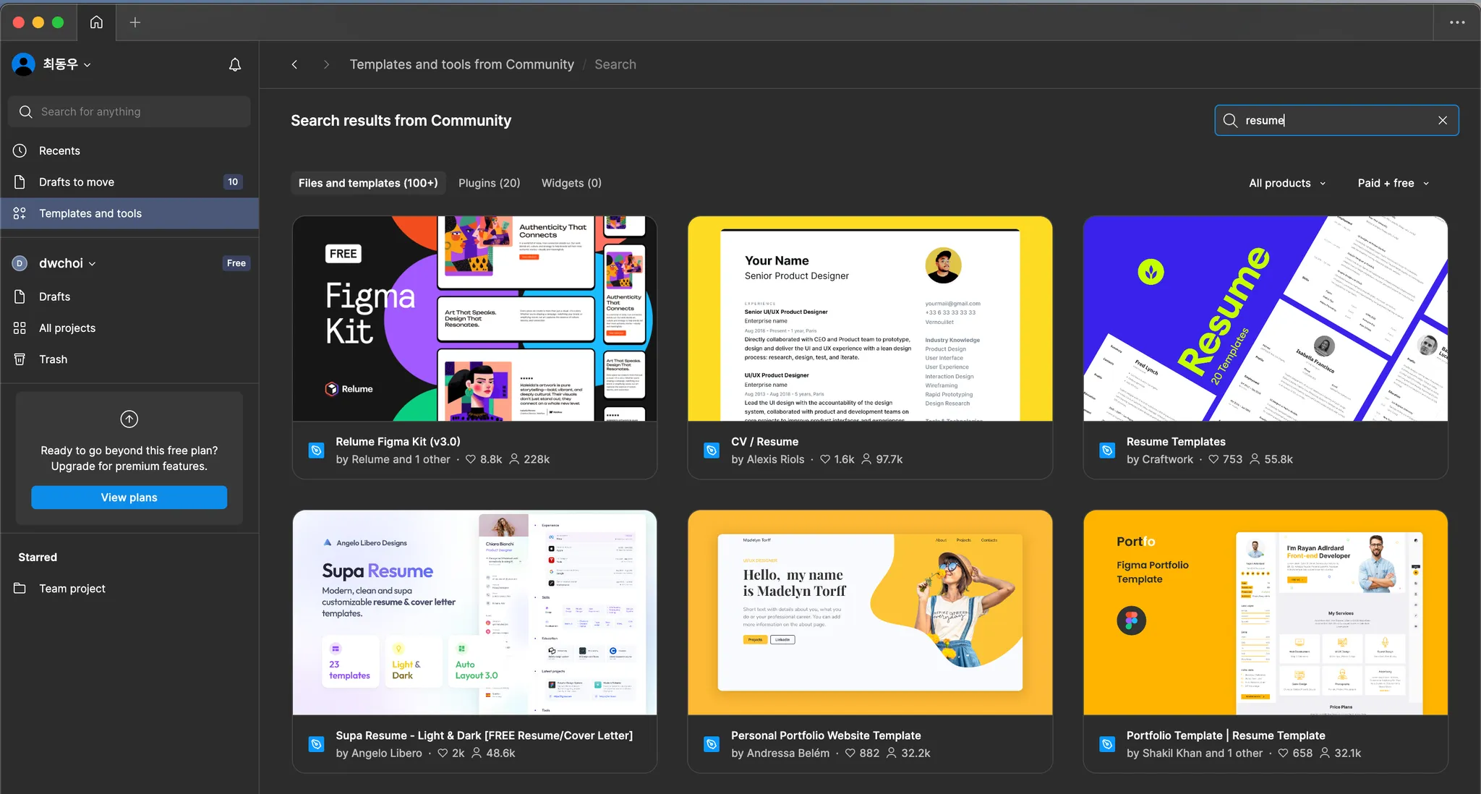Open the more options ellipsis menu

[1458, 22]
